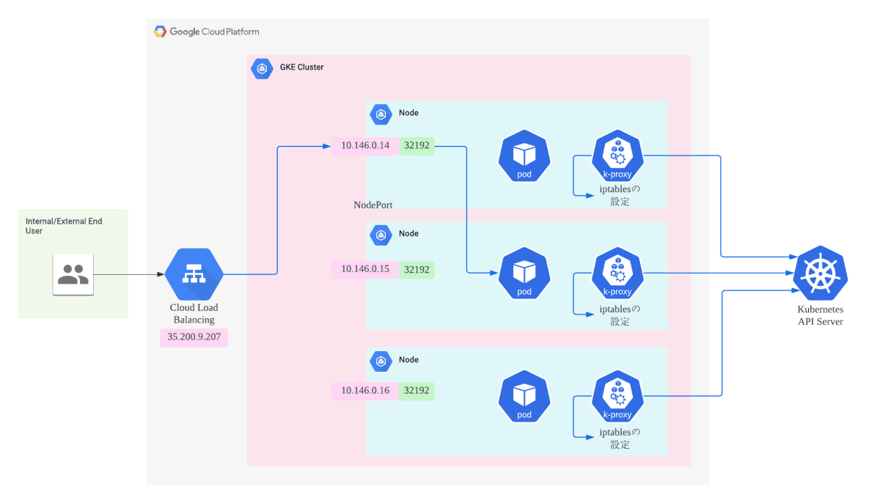This screenshot has width=880, height=503.
Task: Select the GKE Cluster hexagon icon
Action: coord(262,68)
